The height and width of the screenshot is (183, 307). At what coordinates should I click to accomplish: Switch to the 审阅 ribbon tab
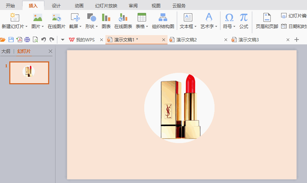(x=133, y=6)
